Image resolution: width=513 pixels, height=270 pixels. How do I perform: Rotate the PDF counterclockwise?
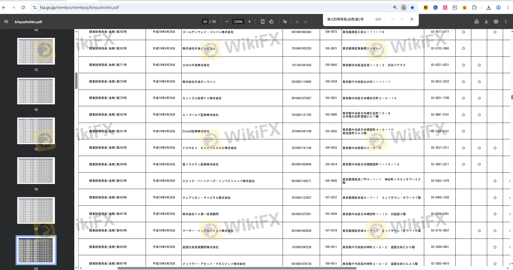click(271, 22)
